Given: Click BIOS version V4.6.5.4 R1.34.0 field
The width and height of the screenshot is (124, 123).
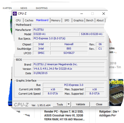Looking at the screenshot, I should [x=69, y=69].
